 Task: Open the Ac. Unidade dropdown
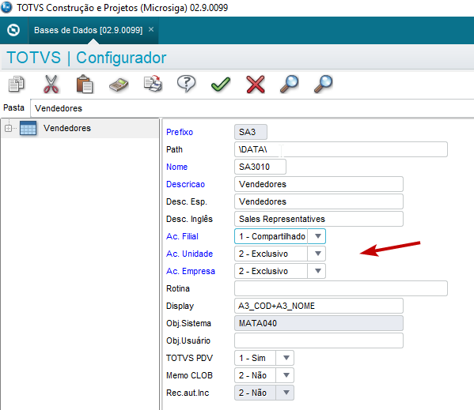click(x=317, y=254)
